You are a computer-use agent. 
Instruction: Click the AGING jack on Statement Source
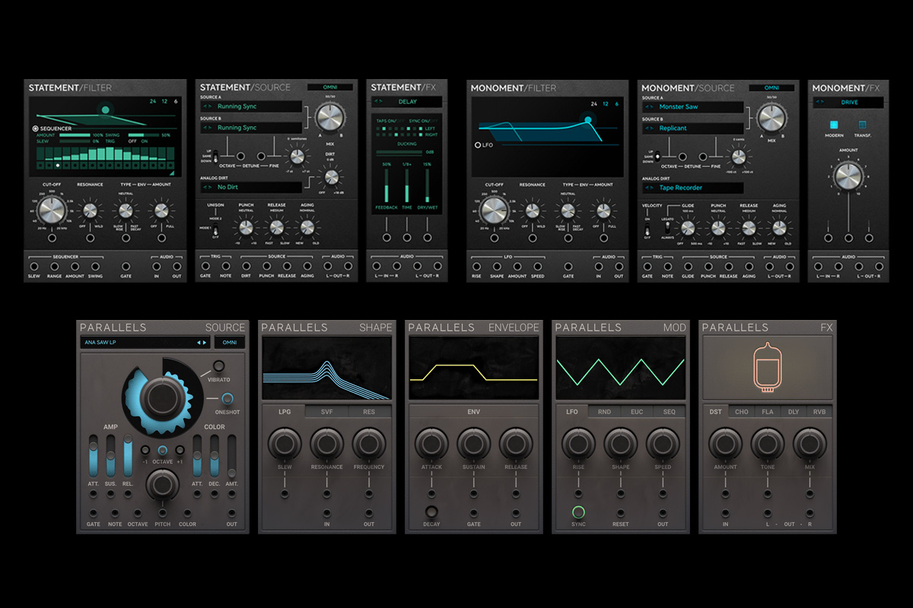tap(307, 267)
